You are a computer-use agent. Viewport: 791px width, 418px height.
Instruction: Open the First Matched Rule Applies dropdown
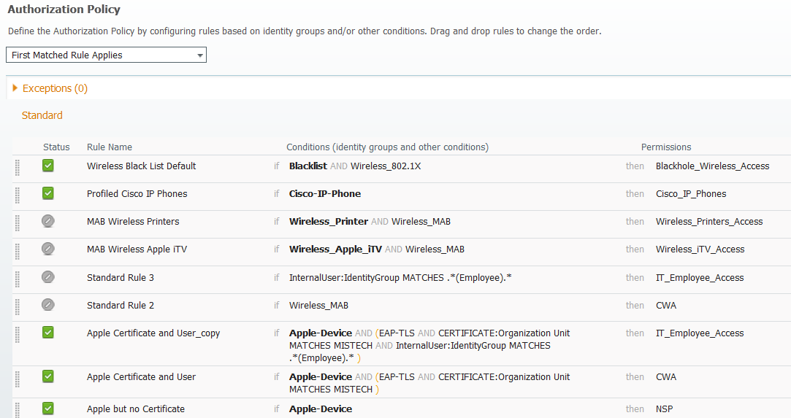pos(106,55)
